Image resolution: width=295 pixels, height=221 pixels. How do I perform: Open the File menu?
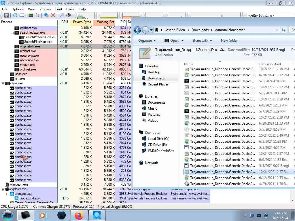(x=5, y=9)
